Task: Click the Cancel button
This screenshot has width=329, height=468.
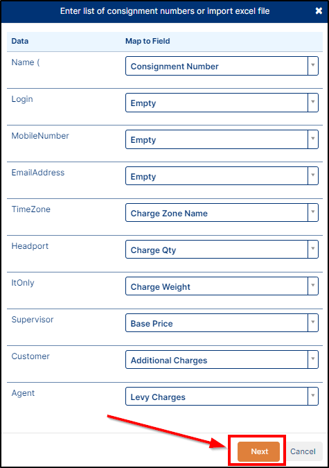Action: [303, 451]
